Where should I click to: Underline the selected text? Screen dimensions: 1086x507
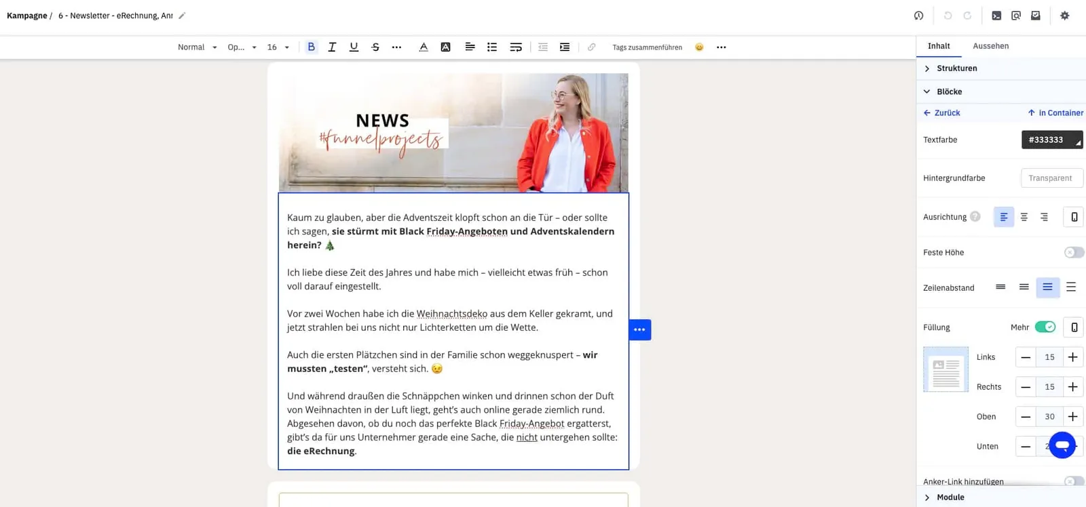[x=354, y=47]
